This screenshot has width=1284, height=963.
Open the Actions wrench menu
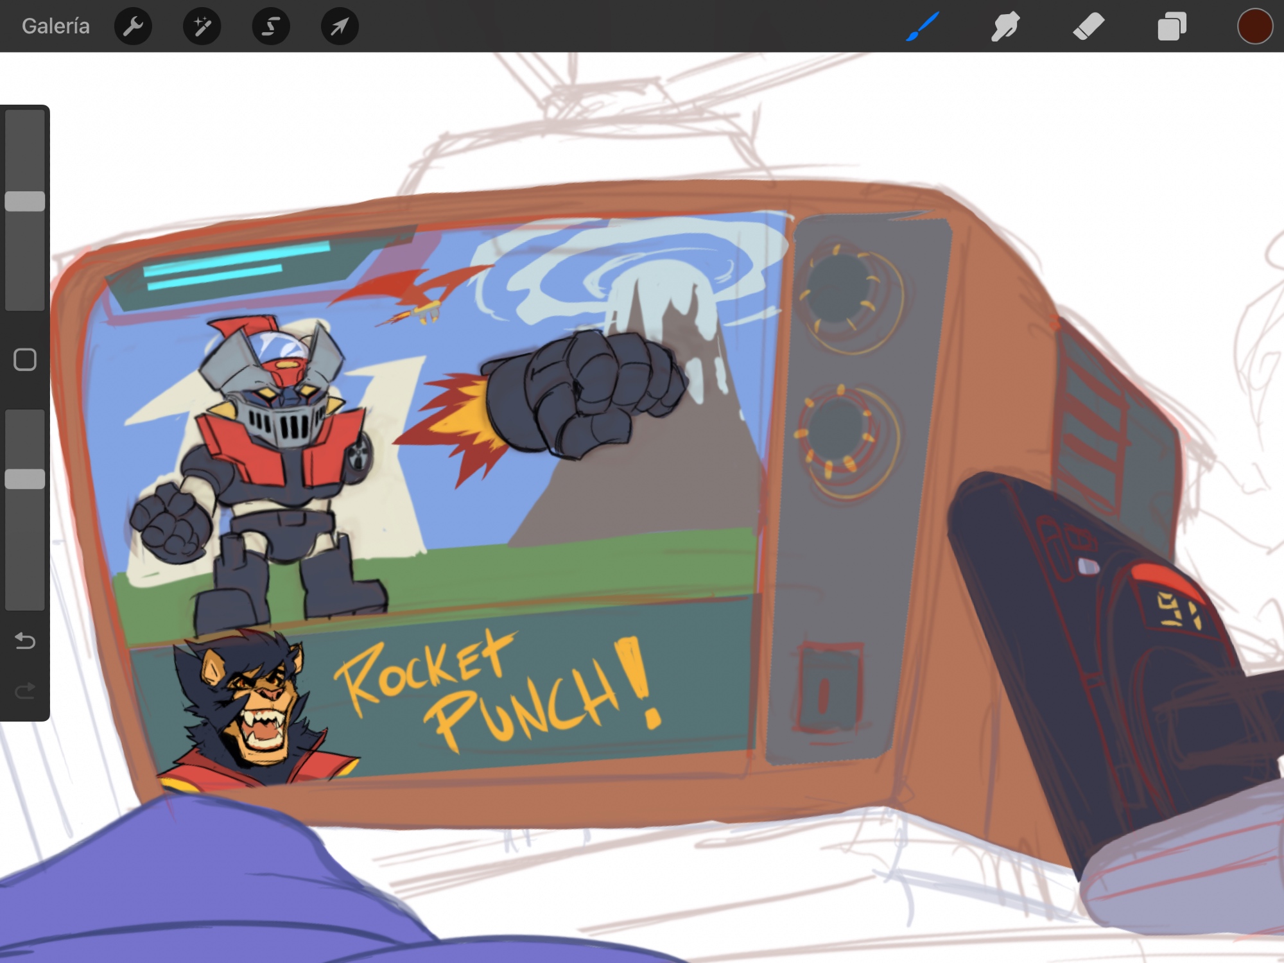(x=133, y=26)
